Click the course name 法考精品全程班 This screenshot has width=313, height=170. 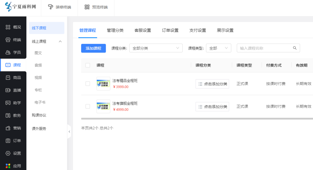point(125,81)
